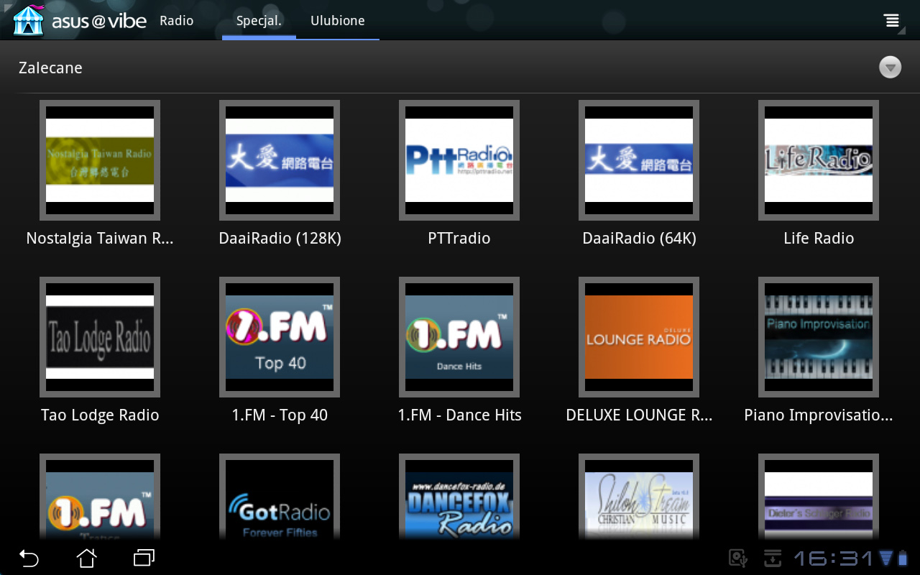Open the input method notification icon
This screenshot has height=575, width=920.
point(738,558)
